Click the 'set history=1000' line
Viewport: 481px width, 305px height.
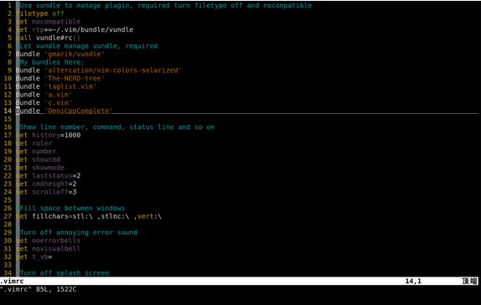click(48, 135)
